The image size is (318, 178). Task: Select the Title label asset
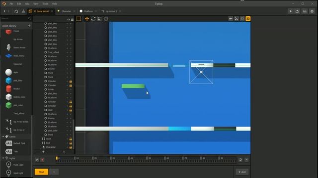coord(8,151)
